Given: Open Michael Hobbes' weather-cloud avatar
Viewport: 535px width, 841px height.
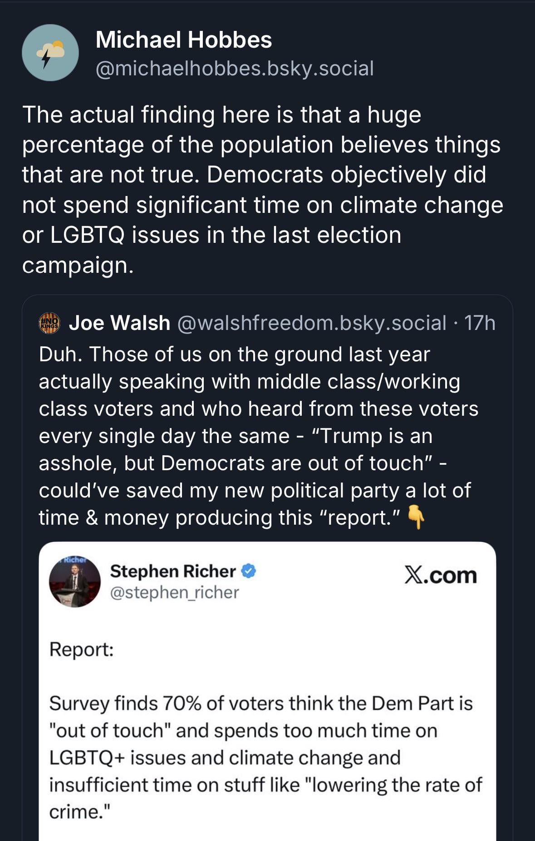Looking at the screenshot, I should tap(50, 53).
